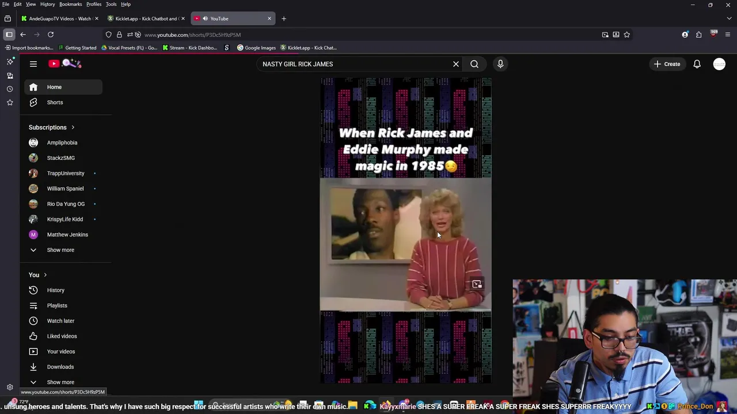Expand Subscriptions section chevron

(x=73, y=127)
